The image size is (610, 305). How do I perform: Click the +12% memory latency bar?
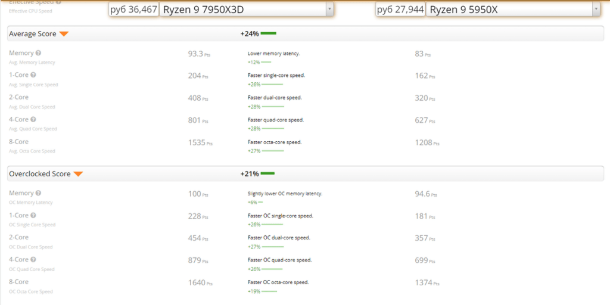pyautogui.click(x=266, y=62)
